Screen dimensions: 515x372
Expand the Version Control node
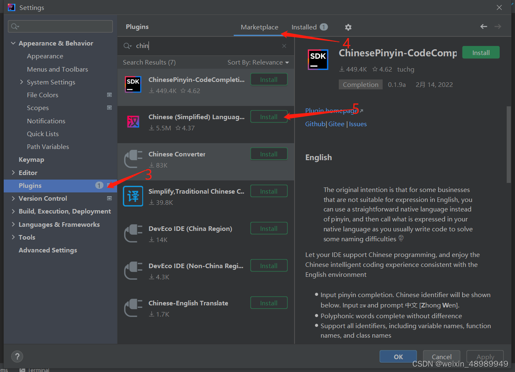pyautogui.click(x=13, y=199)
